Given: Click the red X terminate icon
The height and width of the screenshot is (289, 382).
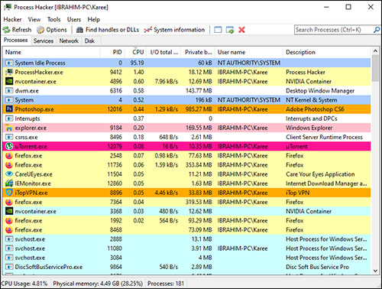Looking at the screenshot, I should (241, 30).
